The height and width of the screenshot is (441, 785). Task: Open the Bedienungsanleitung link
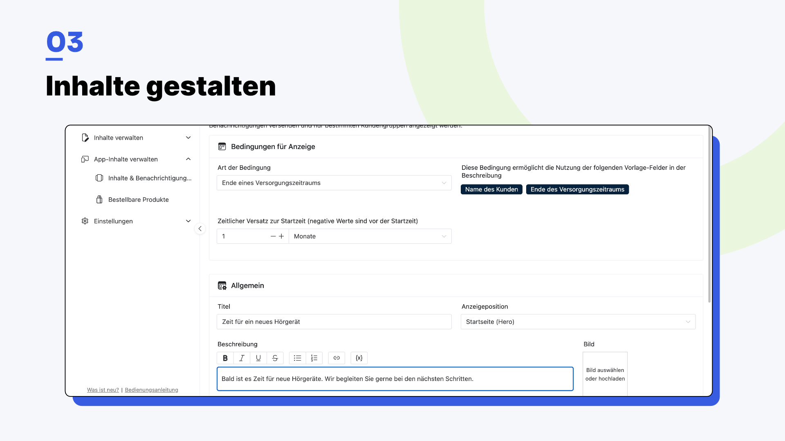pos(152,390)
